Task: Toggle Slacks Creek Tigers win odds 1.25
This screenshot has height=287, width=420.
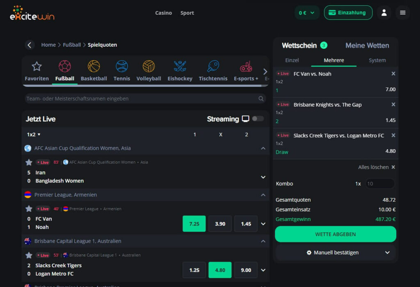Action: click(x=194, y=270)
